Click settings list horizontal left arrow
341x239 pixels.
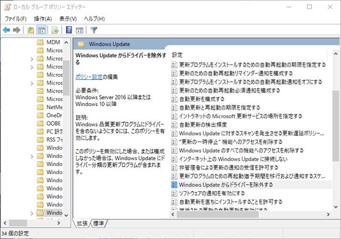pos(173,215)
